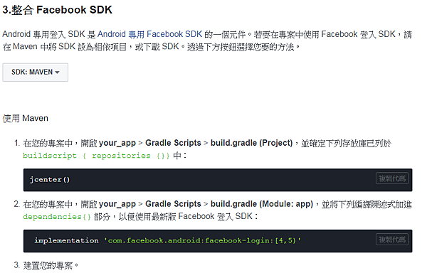Image resolution: width=427 pixels, height=278 pixels.
Task: Click the implementation facebook-login code text
Action: (167, 240)
